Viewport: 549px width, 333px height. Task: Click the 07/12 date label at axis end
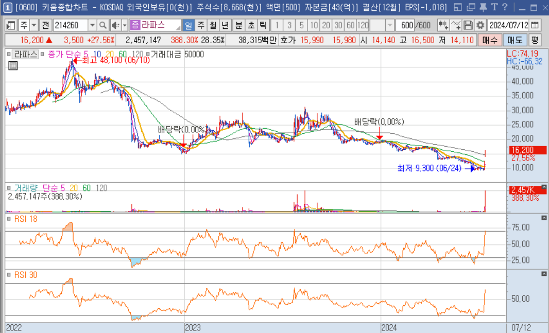click(521, 328)
